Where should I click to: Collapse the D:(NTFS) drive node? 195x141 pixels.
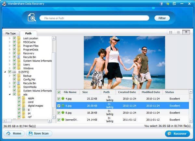click(5, 72)
